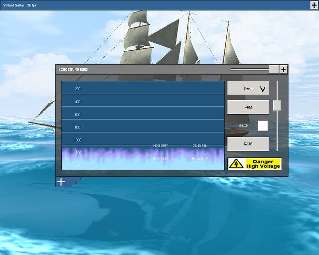Click the Virtual Sailor title text
The height and width of the screenshot is (255, 319).
click(x=13, y=4)
